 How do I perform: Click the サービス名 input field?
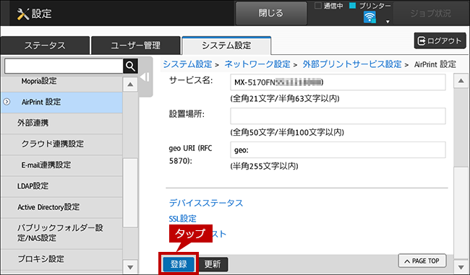click(x=338, y=82)
